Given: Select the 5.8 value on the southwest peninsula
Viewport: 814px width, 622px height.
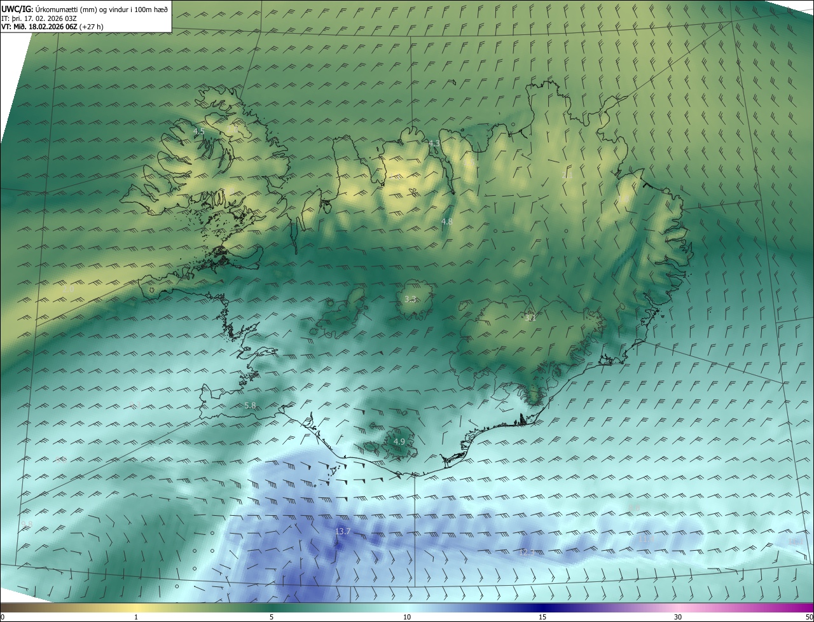Looking at the screenshot, I should (250, 405).
